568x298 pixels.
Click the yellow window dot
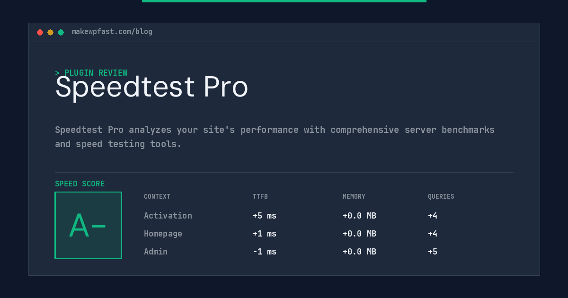[50, 32]
